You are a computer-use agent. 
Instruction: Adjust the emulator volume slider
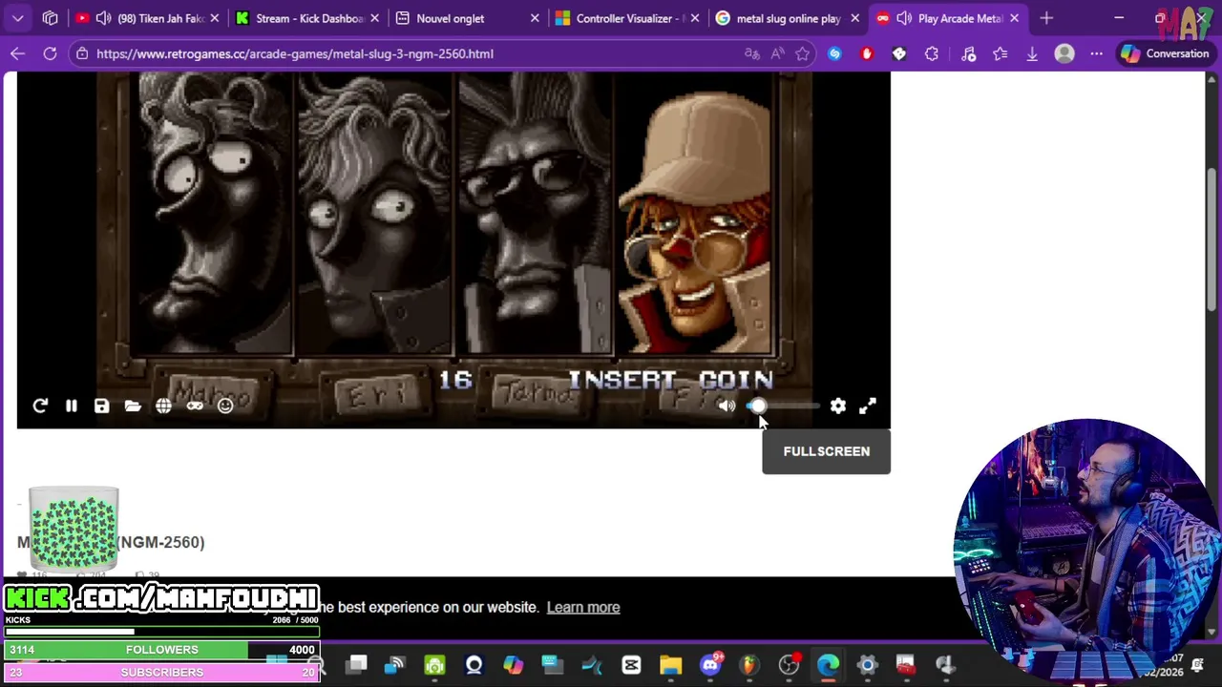point(783,406)
